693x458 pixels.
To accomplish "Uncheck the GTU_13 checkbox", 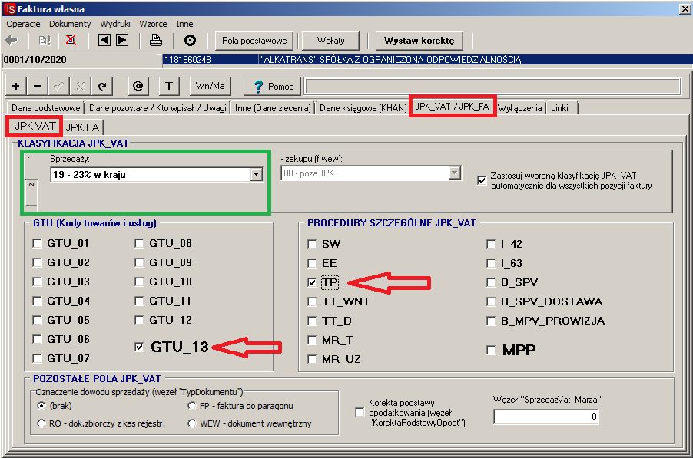I will pos(139,348).
